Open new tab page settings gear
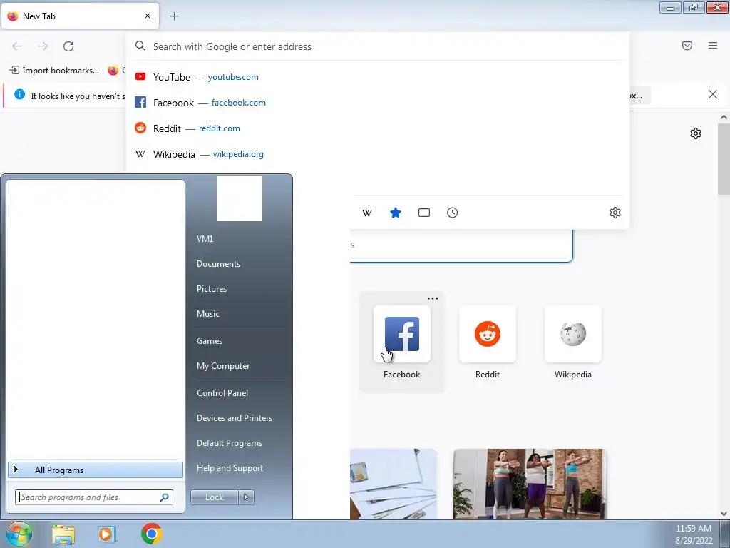Image resolution: width=730 pixels, height=548 pixels. click(x=696, y=133)
